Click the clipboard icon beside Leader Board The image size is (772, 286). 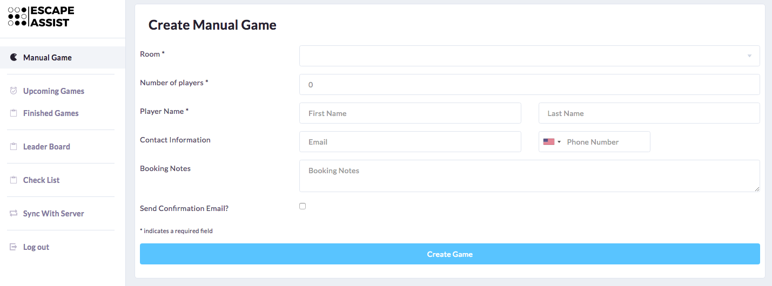[x=14, y=146]
